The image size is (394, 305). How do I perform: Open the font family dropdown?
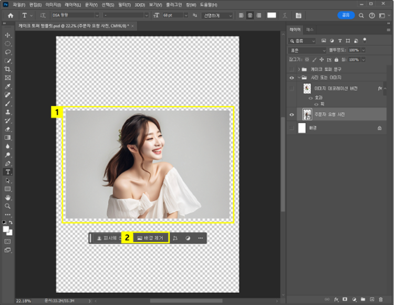tap(75, 15)
